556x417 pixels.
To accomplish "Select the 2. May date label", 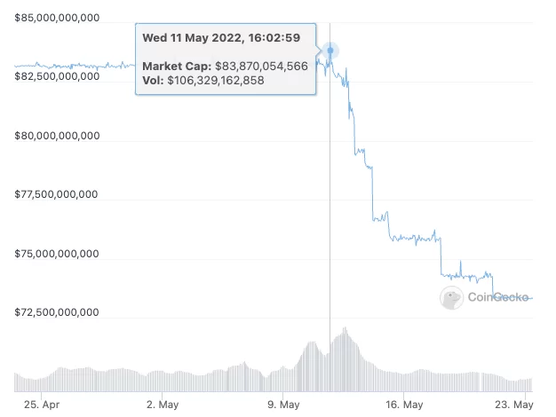I will click(162, 405).
